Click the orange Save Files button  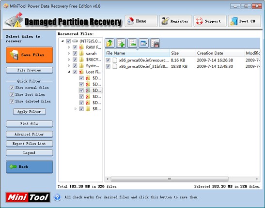tap(30, 55)
